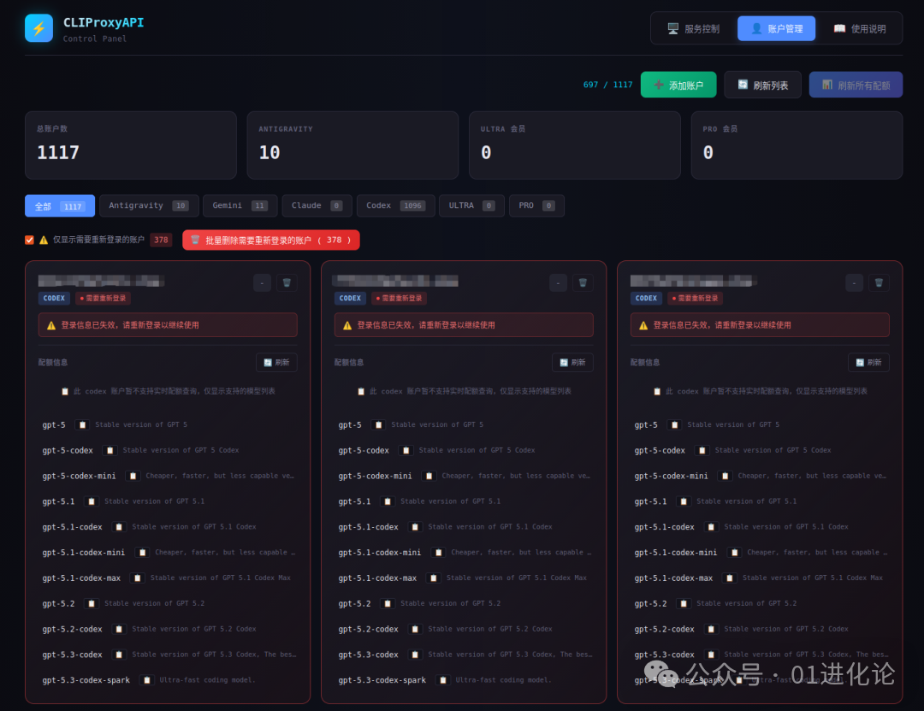Copy gpt-5-codex model name in left card
924x711 pixels.
click(x=110, y=450)
